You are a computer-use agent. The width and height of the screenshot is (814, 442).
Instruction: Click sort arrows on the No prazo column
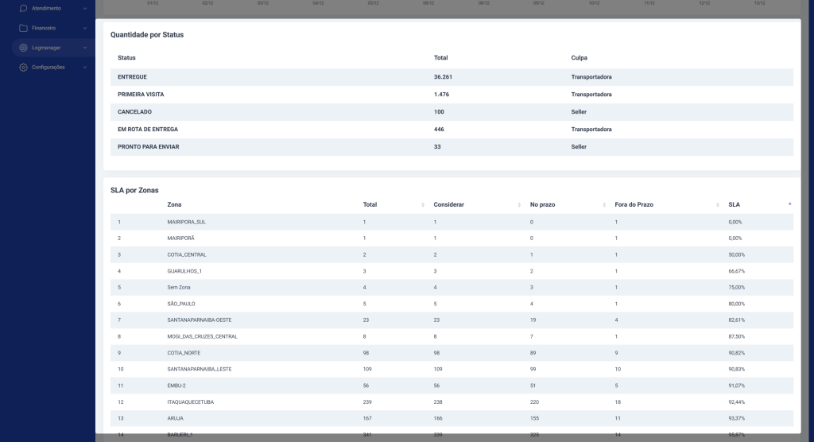click(604, 205)
